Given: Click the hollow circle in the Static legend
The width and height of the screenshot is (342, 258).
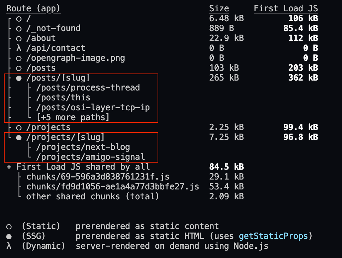Looking at the screenshot, I should click(x=9, y=226).
